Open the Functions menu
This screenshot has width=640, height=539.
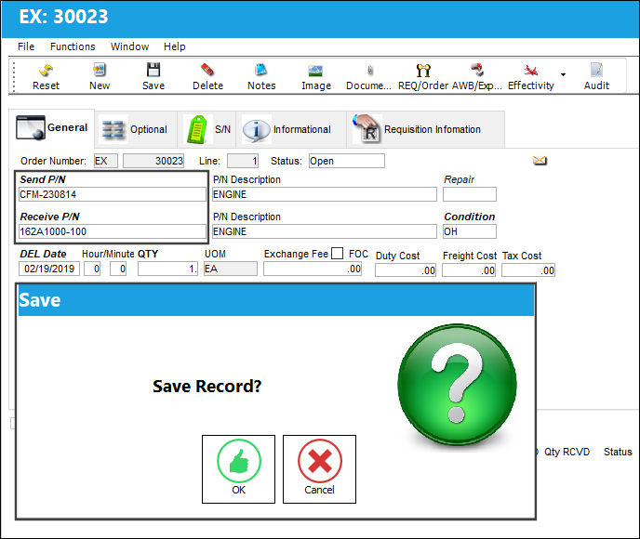[x=73, y=46]
